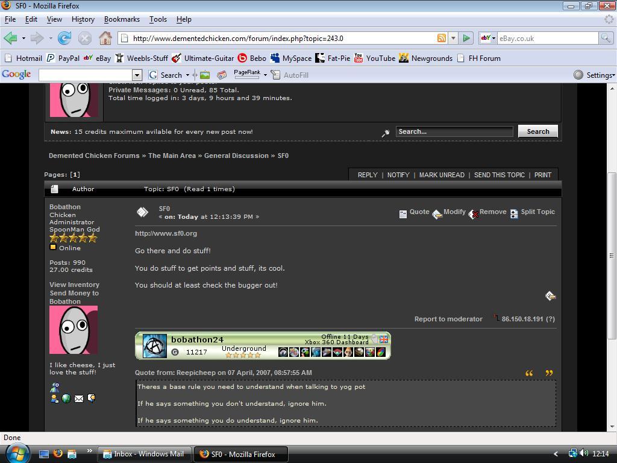Expand the address bar URL history dropdown
Screen dimensions: 617x463
click(453, 38)
